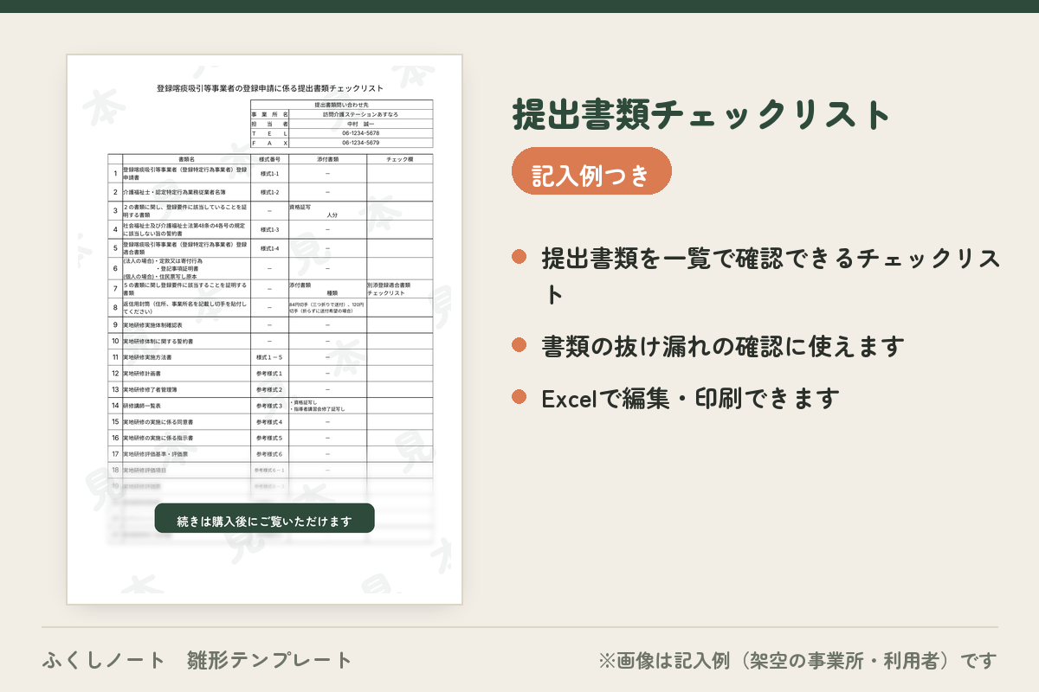Select the bullet 書類の抜け漏れの確認に使えます
Viewport: 1039px width, 692px height.
click(723, 346)
